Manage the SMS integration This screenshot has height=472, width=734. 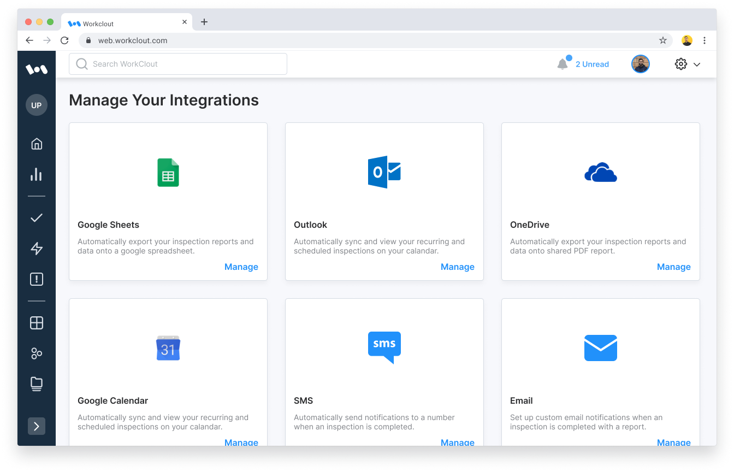click(458, 442)
